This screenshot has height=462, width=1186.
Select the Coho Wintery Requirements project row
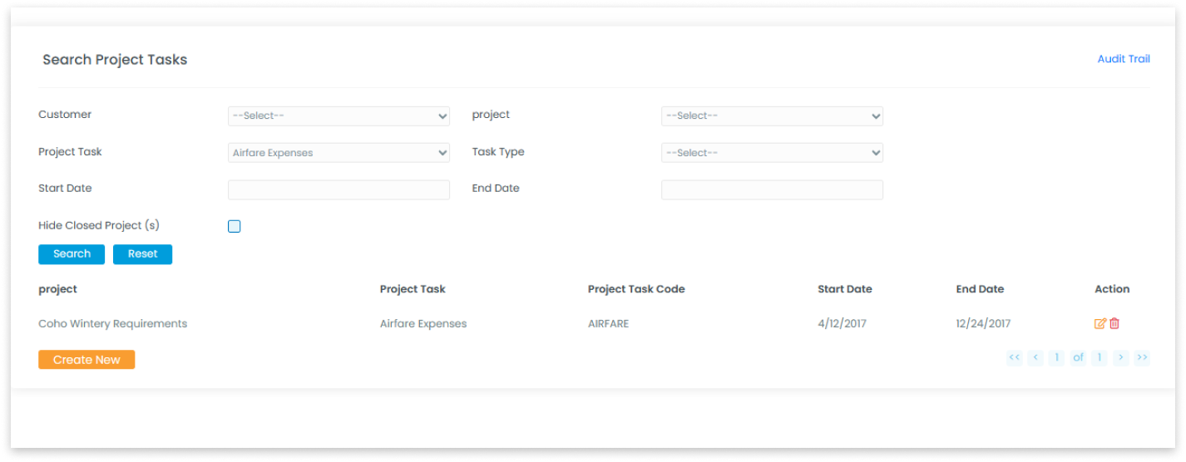[113, 324]
